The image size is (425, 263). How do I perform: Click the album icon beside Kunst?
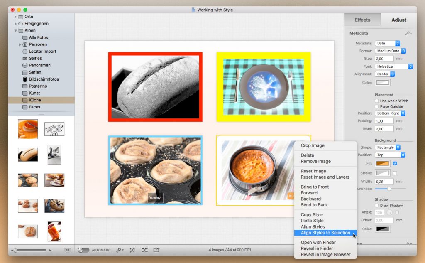tap(25, 93)
